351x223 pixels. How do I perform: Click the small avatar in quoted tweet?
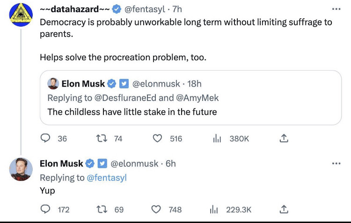(x=53, y=84)
